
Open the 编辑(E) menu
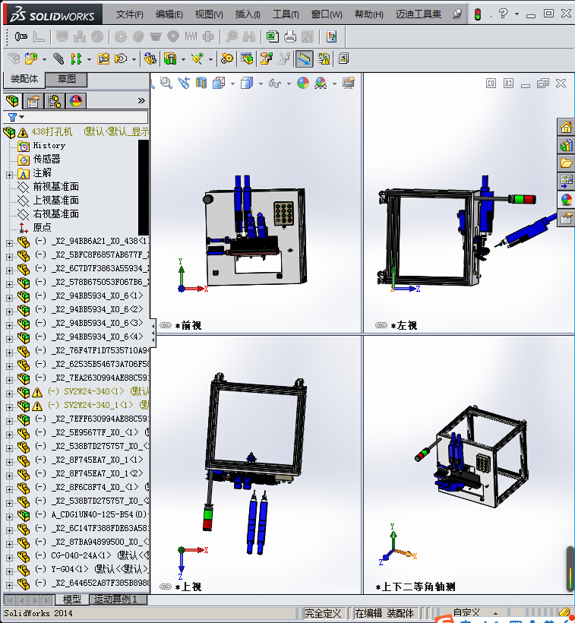click(x=169, y=14)
